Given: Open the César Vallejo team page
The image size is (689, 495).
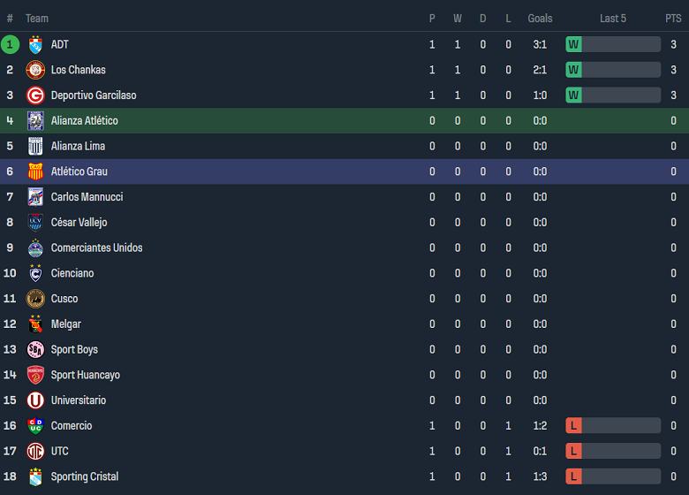Looking at the screenshot, I should (x=79, y=223).
